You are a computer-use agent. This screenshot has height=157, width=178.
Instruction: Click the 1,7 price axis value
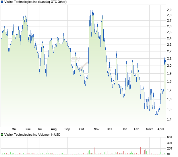coord(169,90)
